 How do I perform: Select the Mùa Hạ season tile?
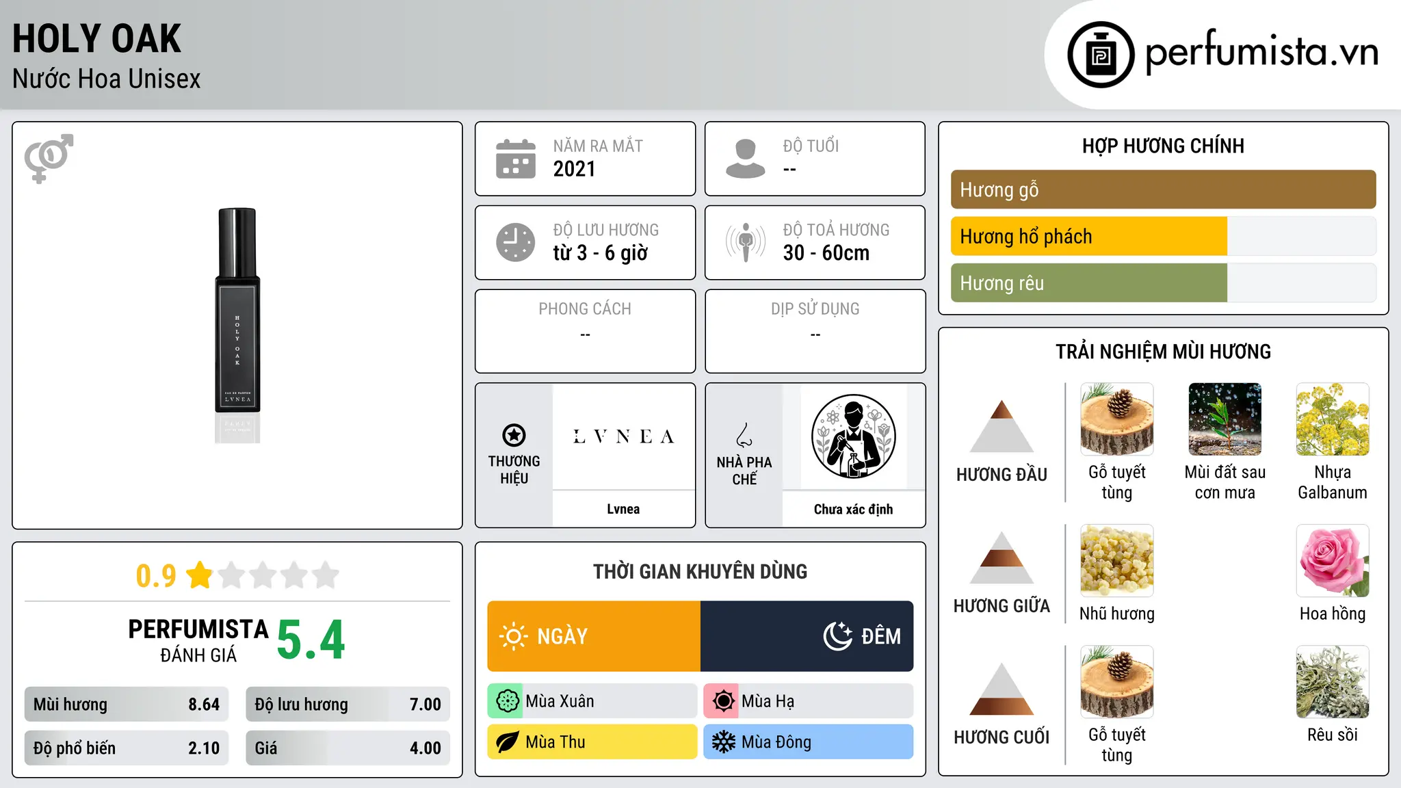tap(809, 701)
